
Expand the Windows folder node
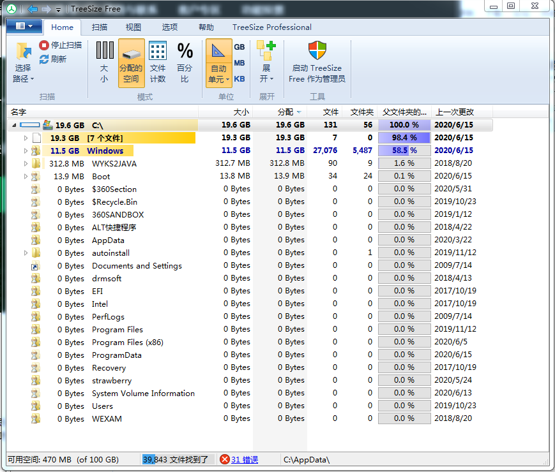pos(26,151)
